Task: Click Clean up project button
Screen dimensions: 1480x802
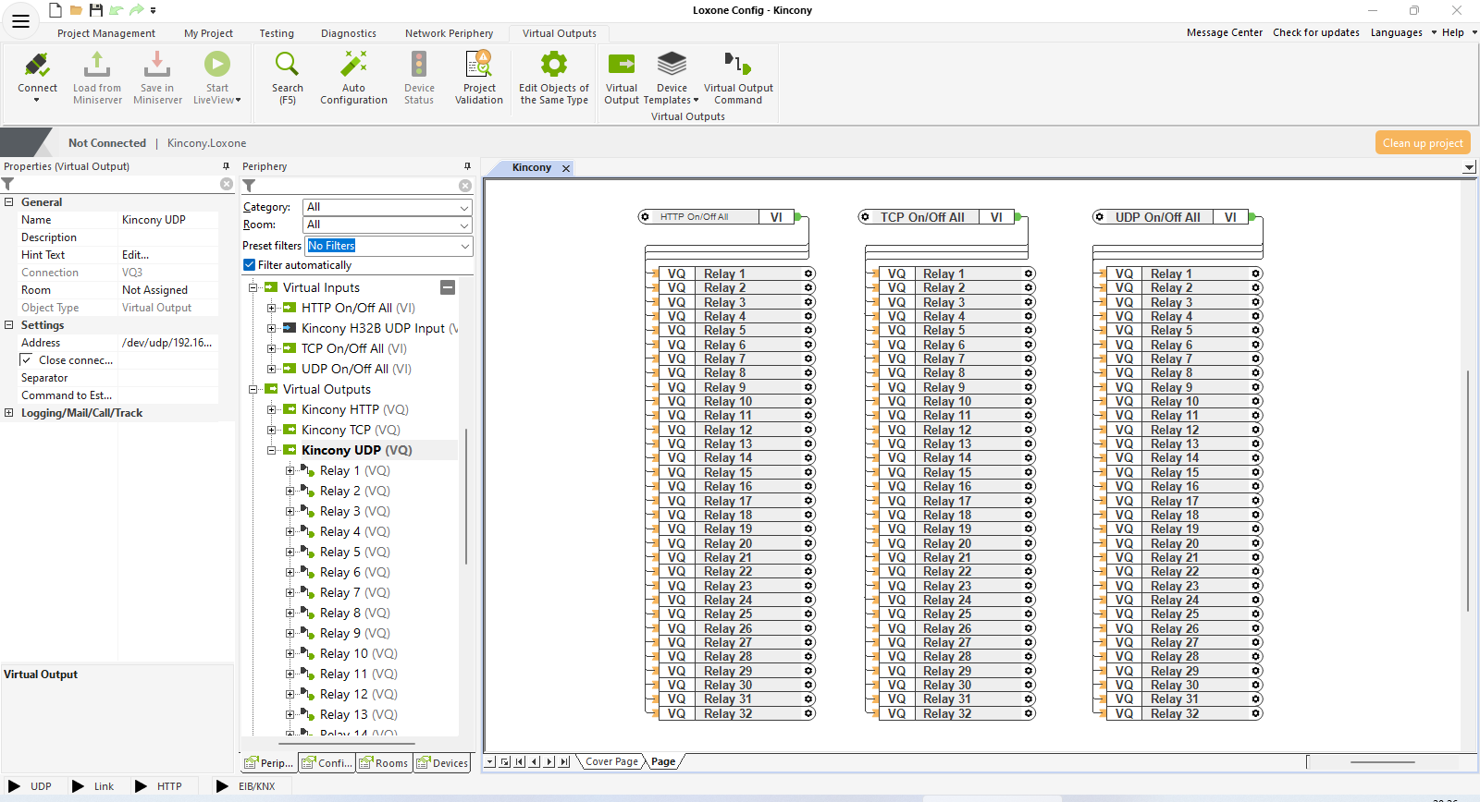Action: 1422,143
